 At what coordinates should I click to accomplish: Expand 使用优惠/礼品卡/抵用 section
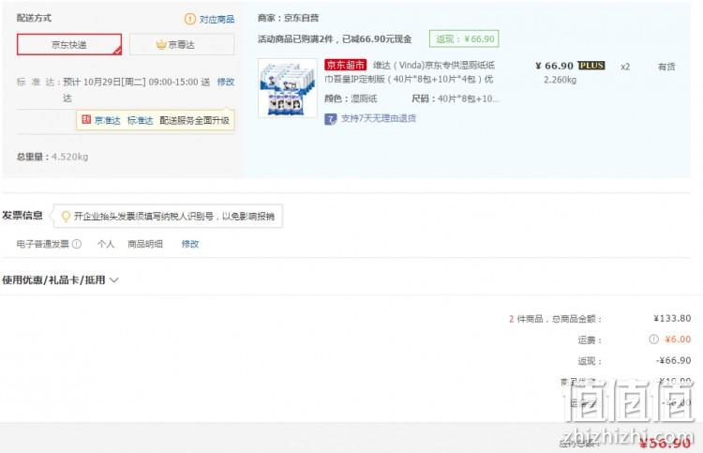point(61,279)
